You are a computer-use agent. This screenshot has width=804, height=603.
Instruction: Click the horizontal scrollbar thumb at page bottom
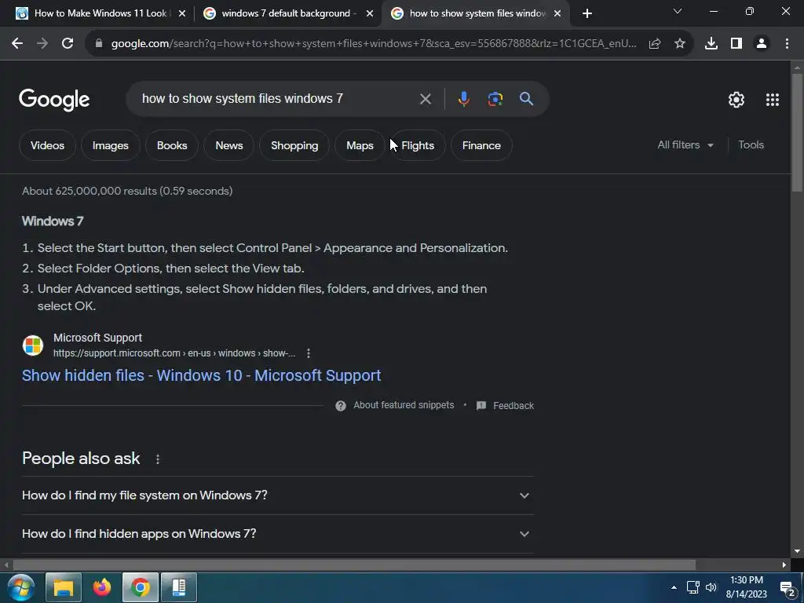[x=354, y=565]
